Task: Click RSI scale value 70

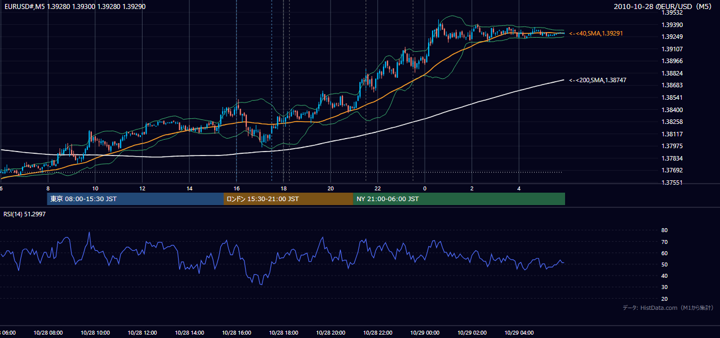Action: 664,242
